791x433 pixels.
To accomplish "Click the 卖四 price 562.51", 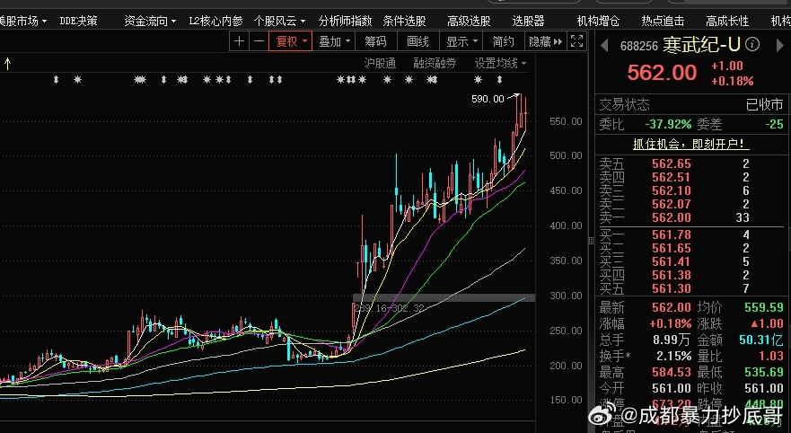I will 671,177.
